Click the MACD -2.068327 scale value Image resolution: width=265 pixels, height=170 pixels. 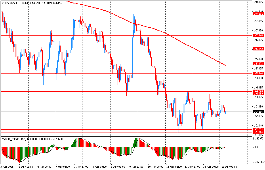[258, 163]
